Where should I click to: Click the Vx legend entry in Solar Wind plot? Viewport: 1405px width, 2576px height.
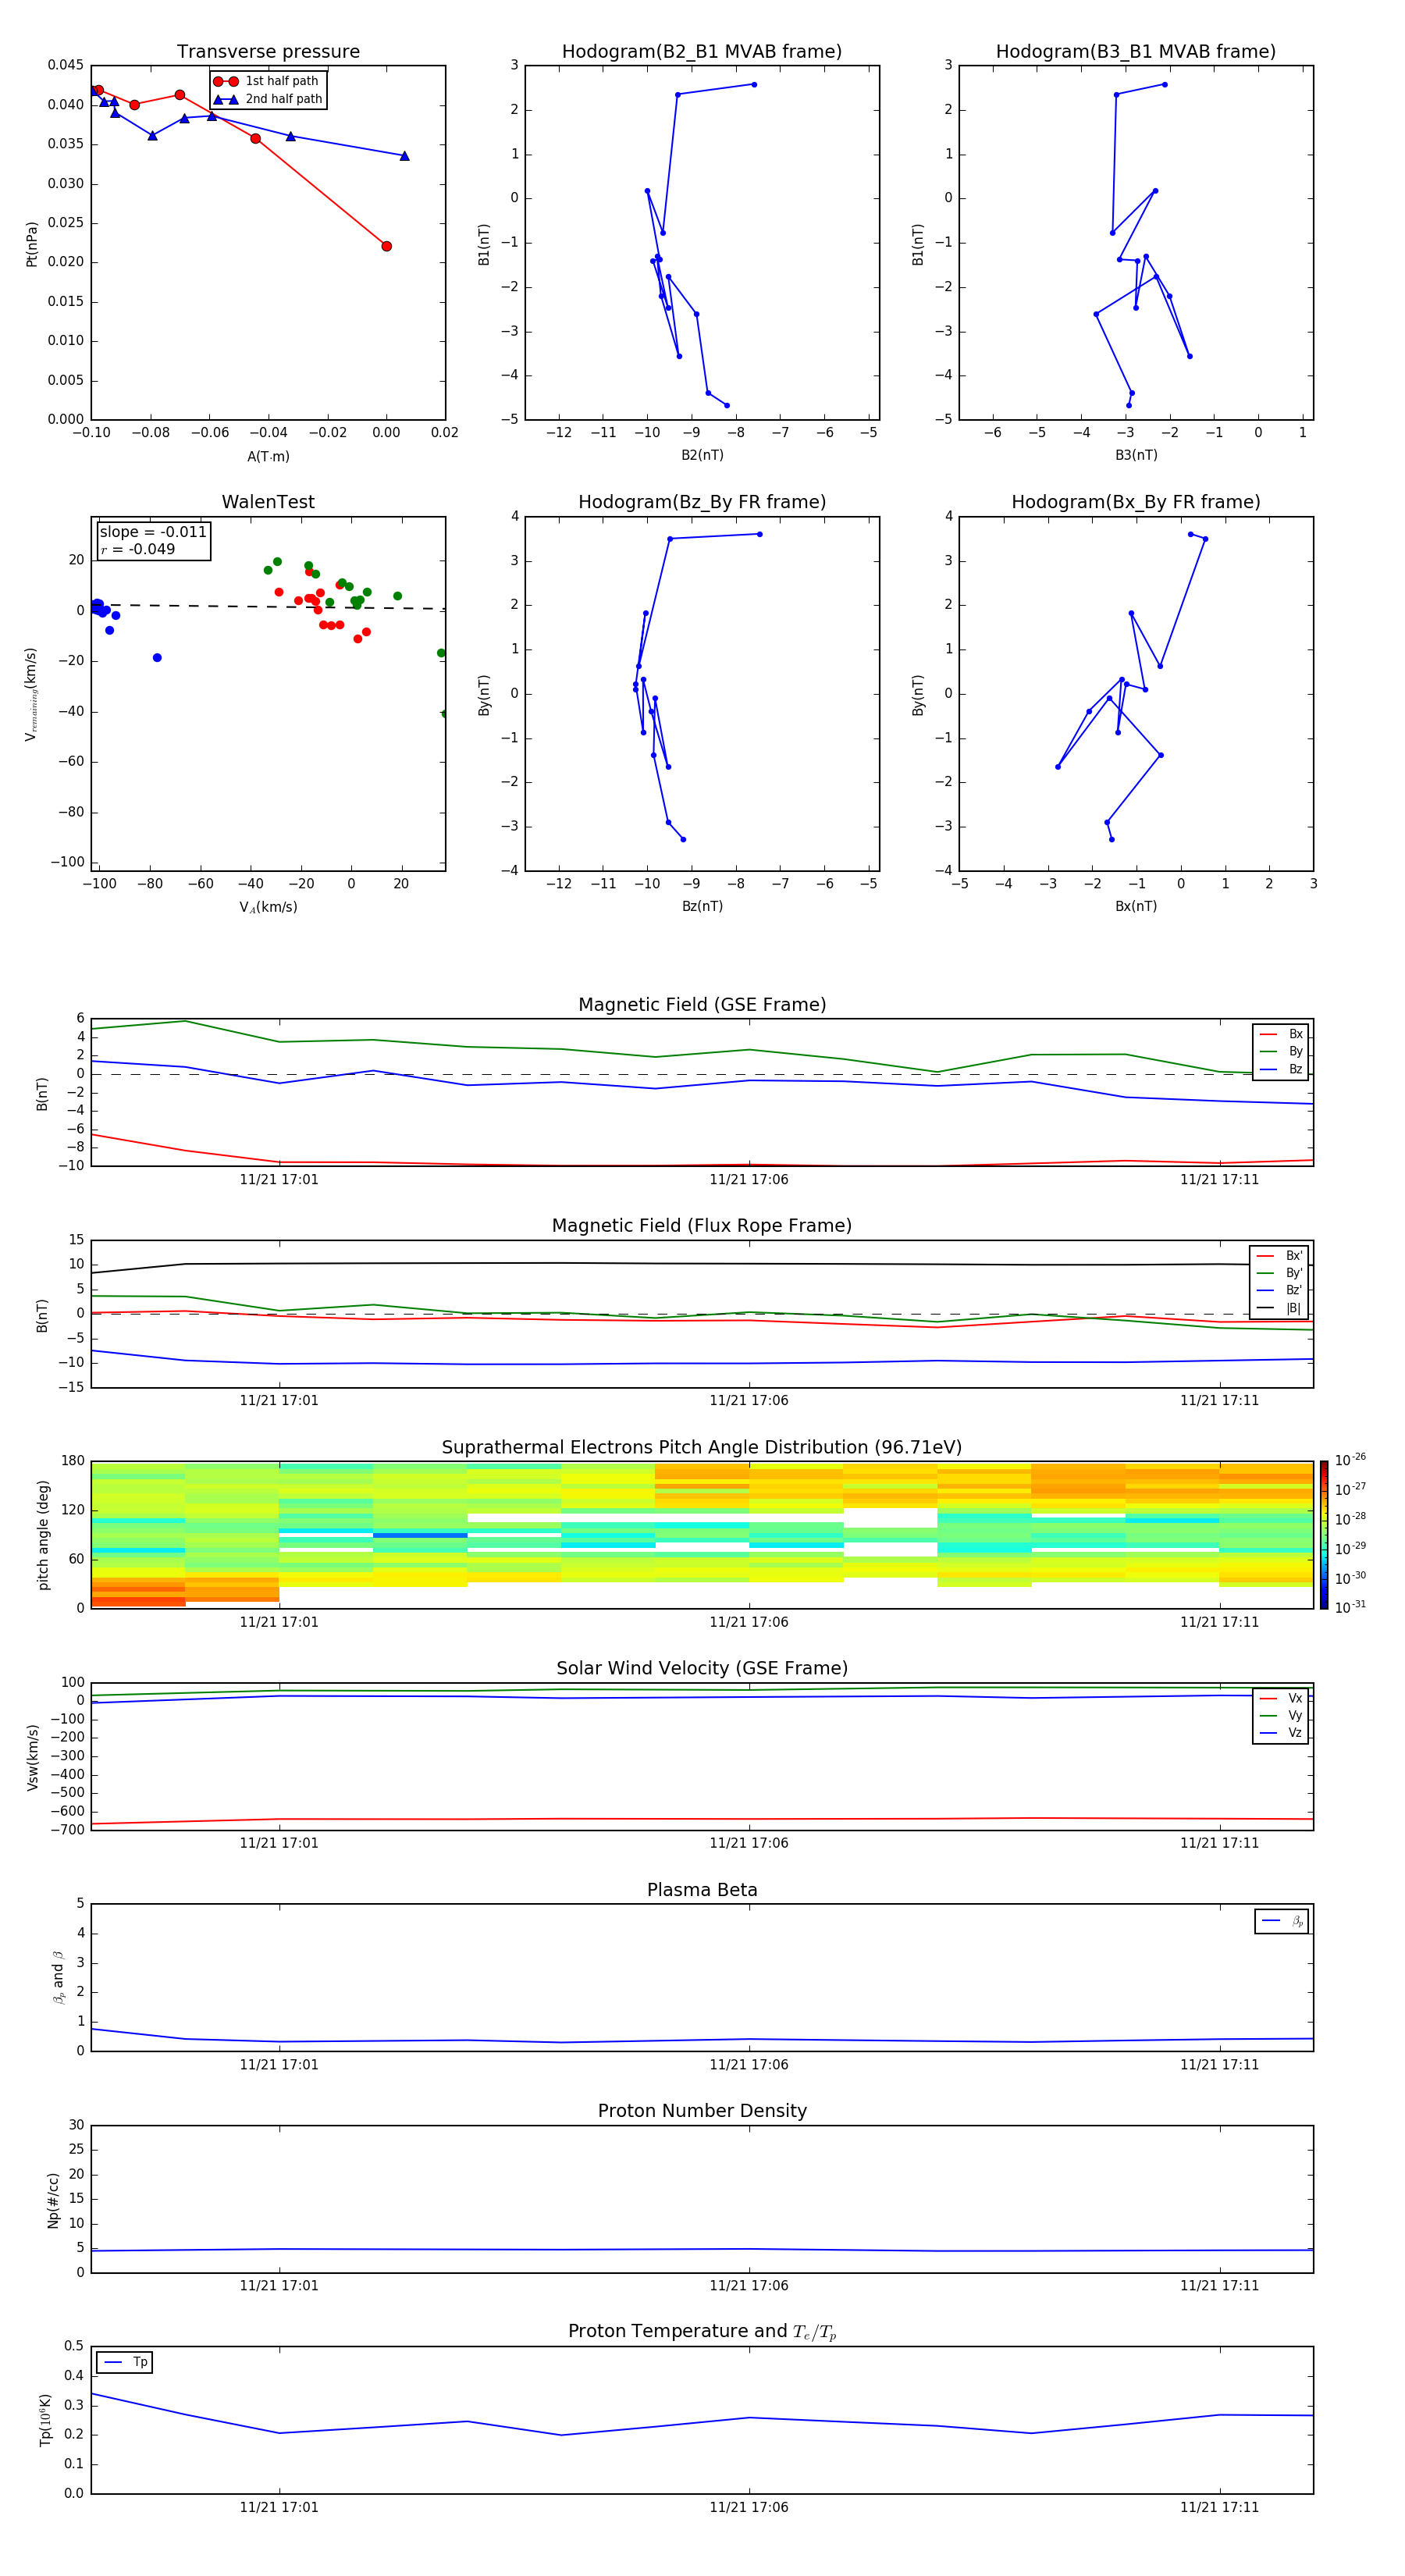(1281, 1698)
